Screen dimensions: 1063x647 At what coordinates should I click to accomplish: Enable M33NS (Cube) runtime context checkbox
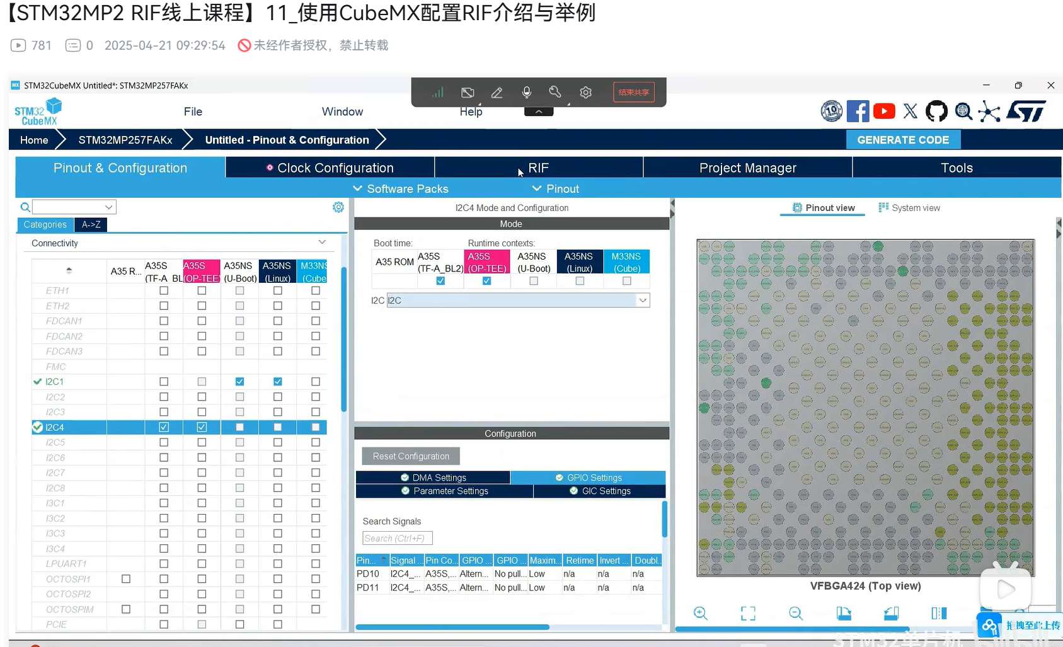pyautogui.click(x=626, y=281)
